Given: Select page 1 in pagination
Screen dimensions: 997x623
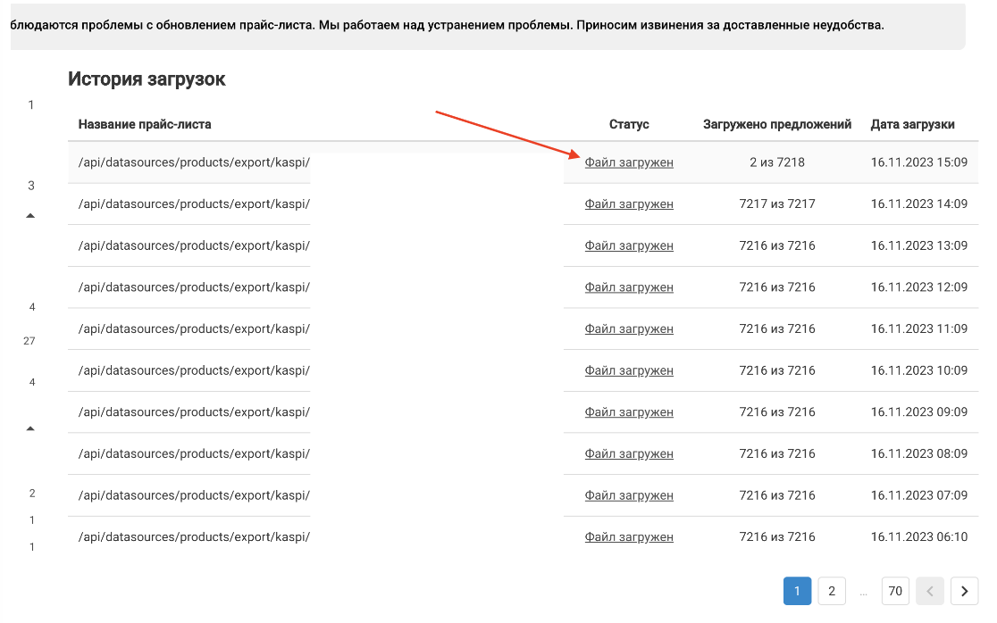Looking at the screenshot, I should 798,591.
